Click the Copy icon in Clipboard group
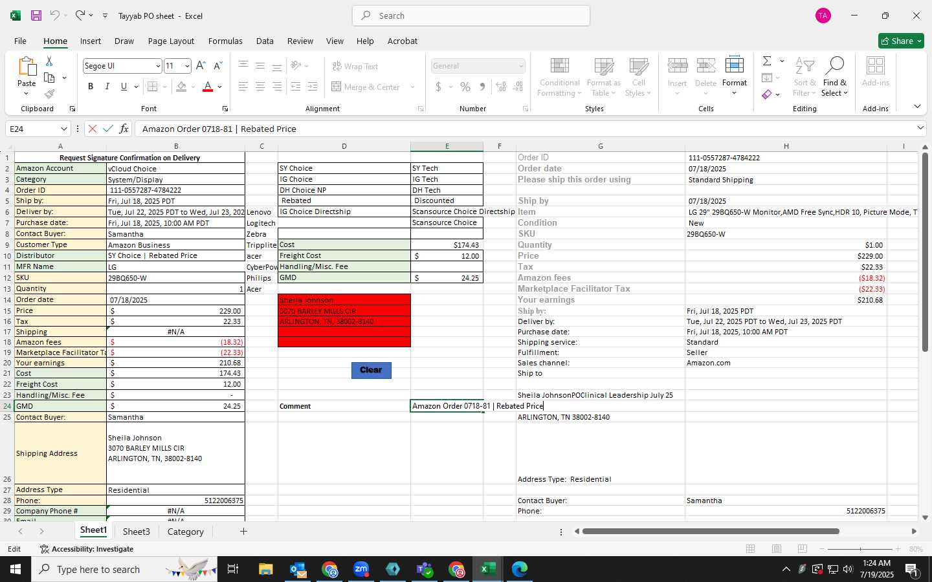The height and width of the screenshot is (582, 932). point(49,78)
